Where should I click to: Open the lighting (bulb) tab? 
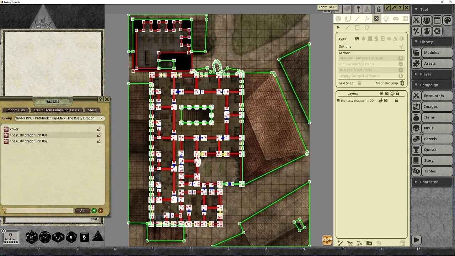coord(386,18)
